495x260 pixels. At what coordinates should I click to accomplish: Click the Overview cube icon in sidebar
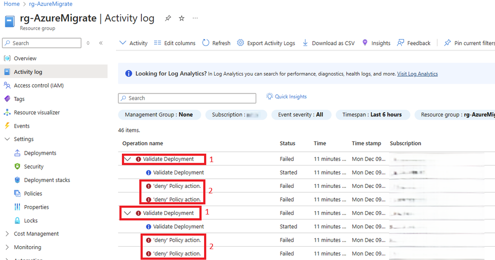tap(7, 58)
